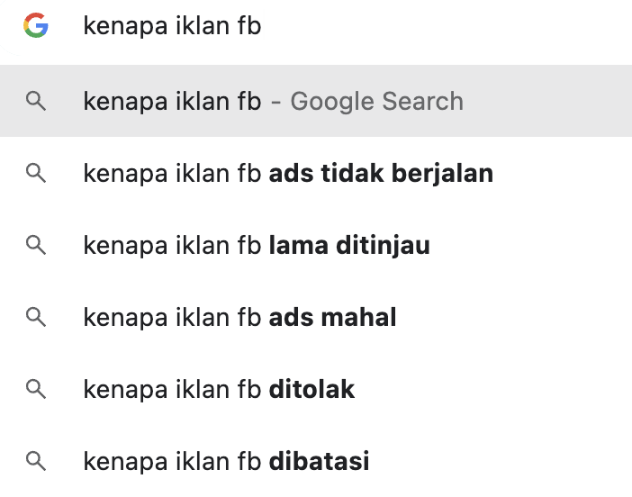
Task: Click the magnifier beside 'ads mahal' suggestion
Action: coord(36,317)
